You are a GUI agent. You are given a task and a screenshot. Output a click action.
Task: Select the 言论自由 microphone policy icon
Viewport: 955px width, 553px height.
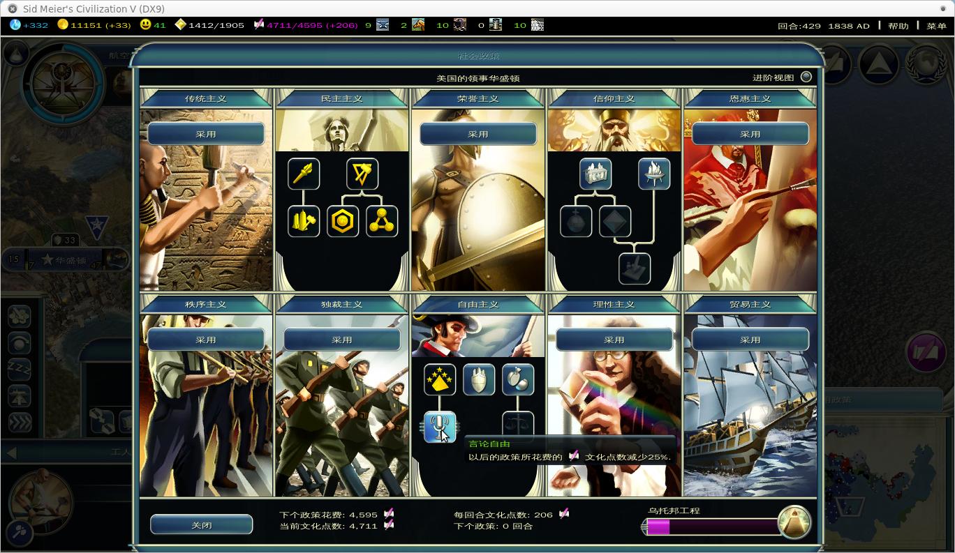pos(440,427)
